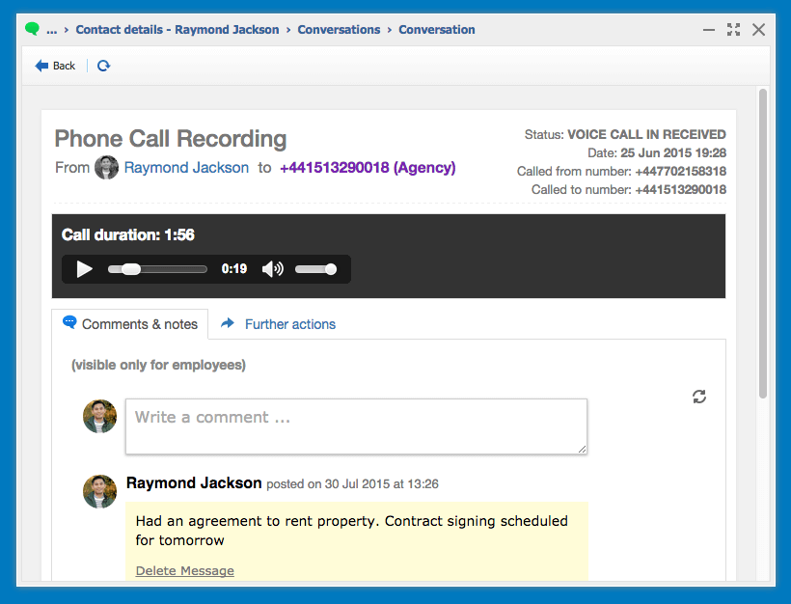Open the Conversations breadcrumb entry

click(339, 30)
